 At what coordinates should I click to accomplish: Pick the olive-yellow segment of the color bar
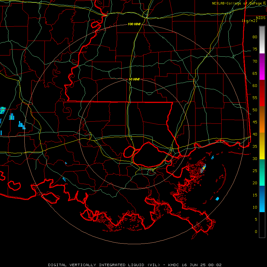click(x=262, y=146)
